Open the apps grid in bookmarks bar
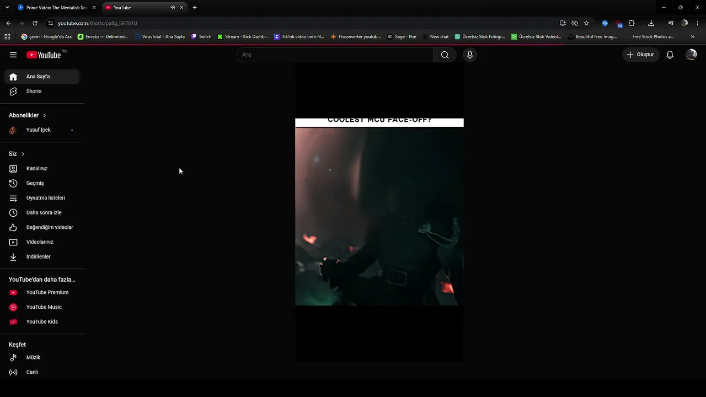This screenshot has width=706, height=397. [x=7, y=37]
